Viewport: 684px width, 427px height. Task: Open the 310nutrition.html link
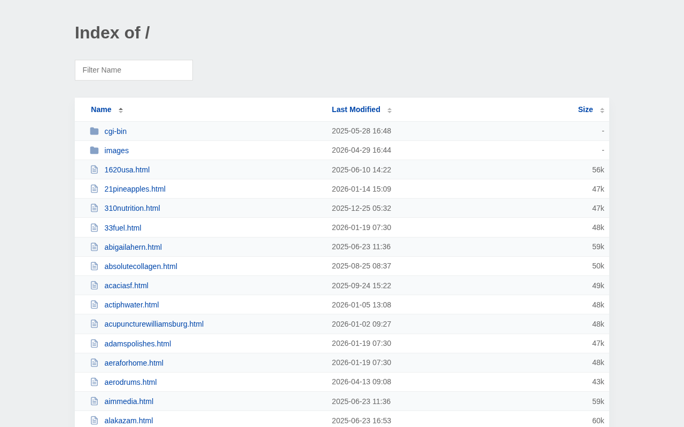tap(133, 208)
